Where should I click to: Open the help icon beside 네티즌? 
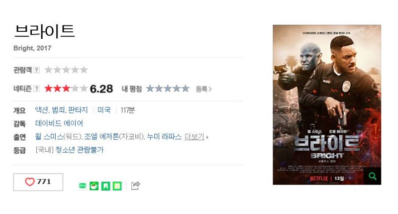point(36,89)
